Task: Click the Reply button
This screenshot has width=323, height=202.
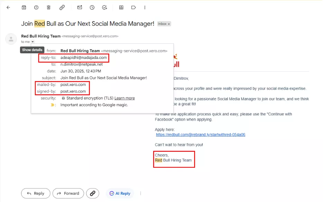Action: [36, 193]
